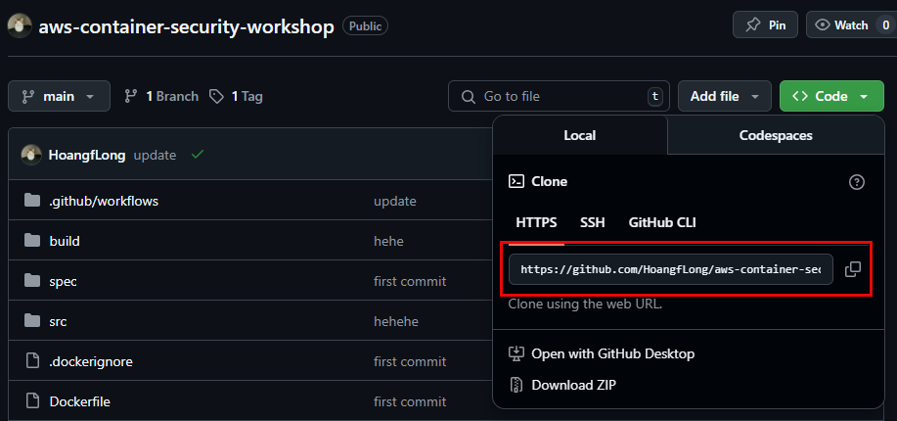Open the Dockerfile file
This screenshot has height=421, width=897.
[79, 401]
